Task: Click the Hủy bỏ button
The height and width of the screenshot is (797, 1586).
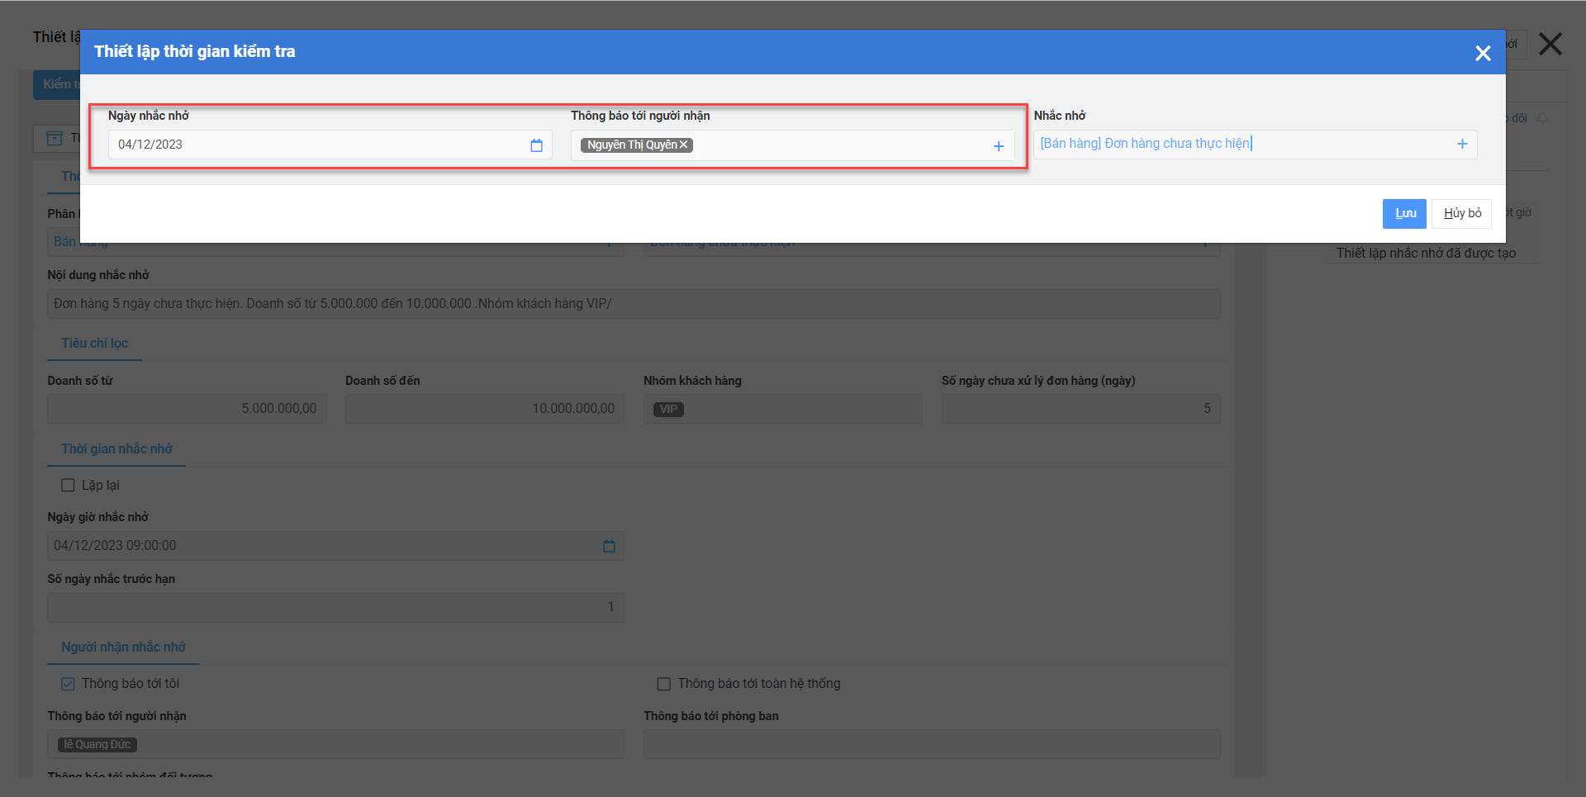Action: click(1461, 213)
